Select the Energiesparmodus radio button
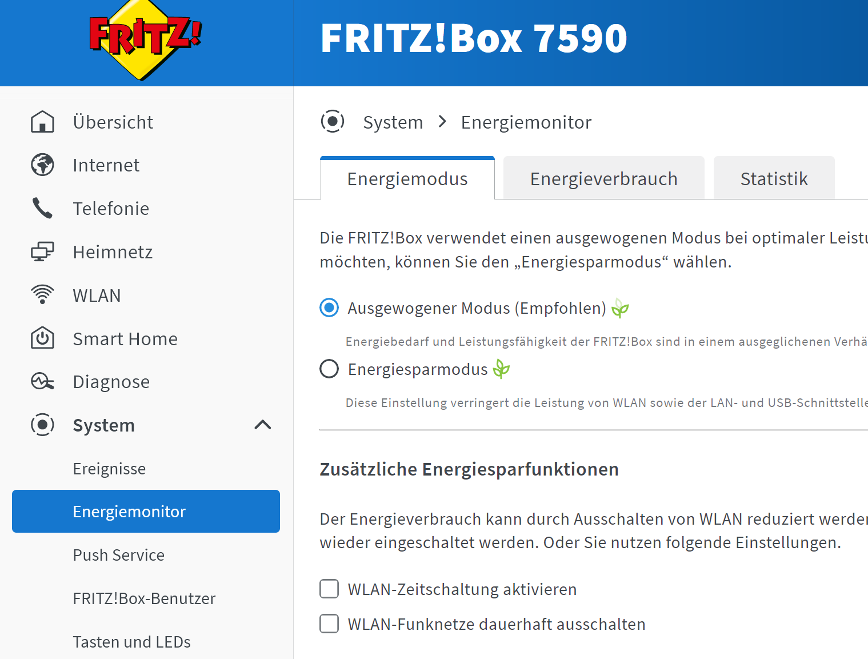This screenshot has height=659, width=868. [x=329, y=369]
